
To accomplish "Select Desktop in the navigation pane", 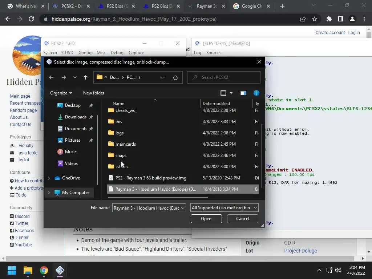I will pos(73,105).
